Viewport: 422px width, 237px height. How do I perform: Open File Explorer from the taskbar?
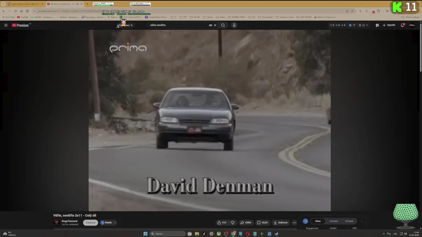click(x=197, y=234)
